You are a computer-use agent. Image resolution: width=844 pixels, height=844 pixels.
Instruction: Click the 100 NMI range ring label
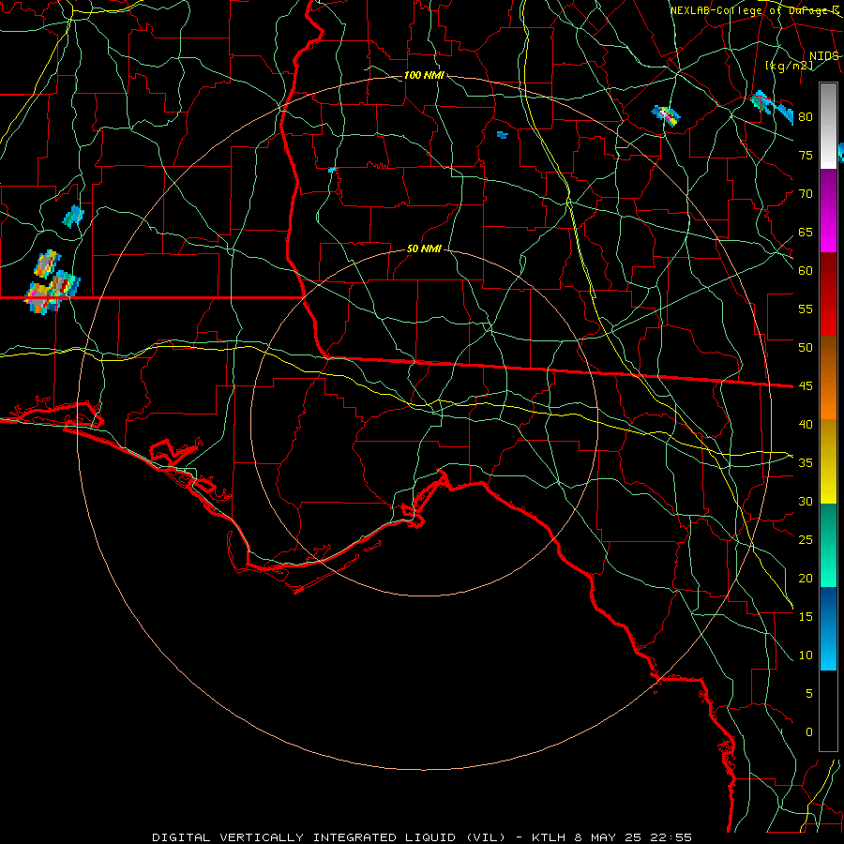(424, 75)
